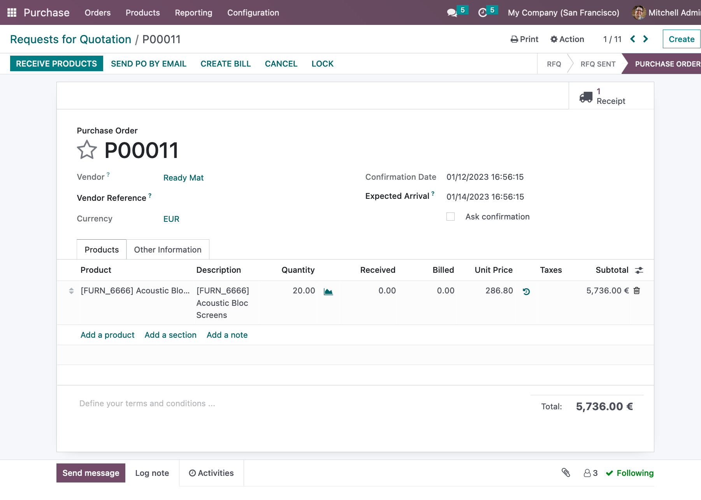
Task: Lock the purchase order
Action: pyautogui.click(x=322, y=64)
